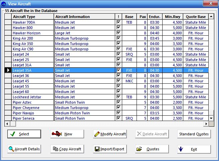The image size is (219, 161).
Task: Open the Standard Quotes button
Action: point(194,134)
